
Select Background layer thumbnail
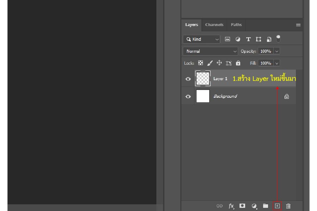click(203, 96)
